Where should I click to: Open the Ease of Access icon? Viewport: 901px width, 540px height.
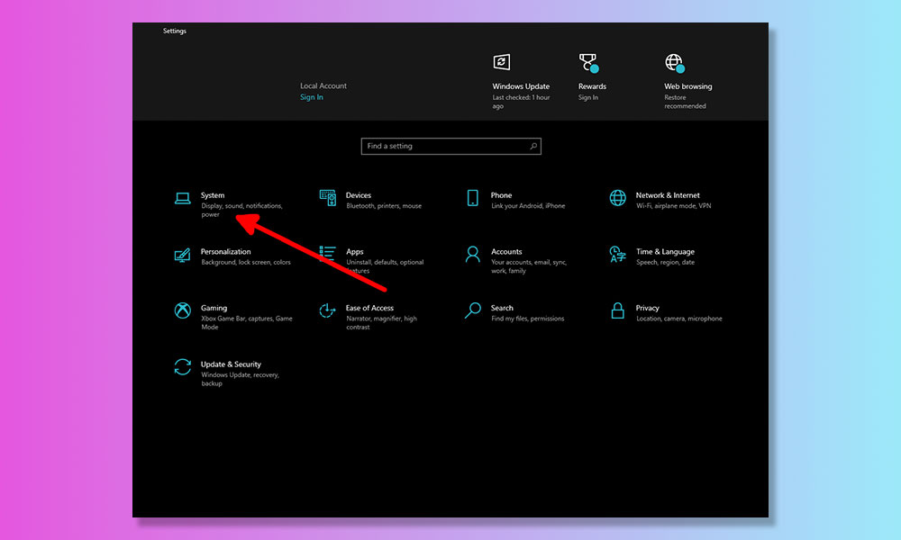click(327, 310)
